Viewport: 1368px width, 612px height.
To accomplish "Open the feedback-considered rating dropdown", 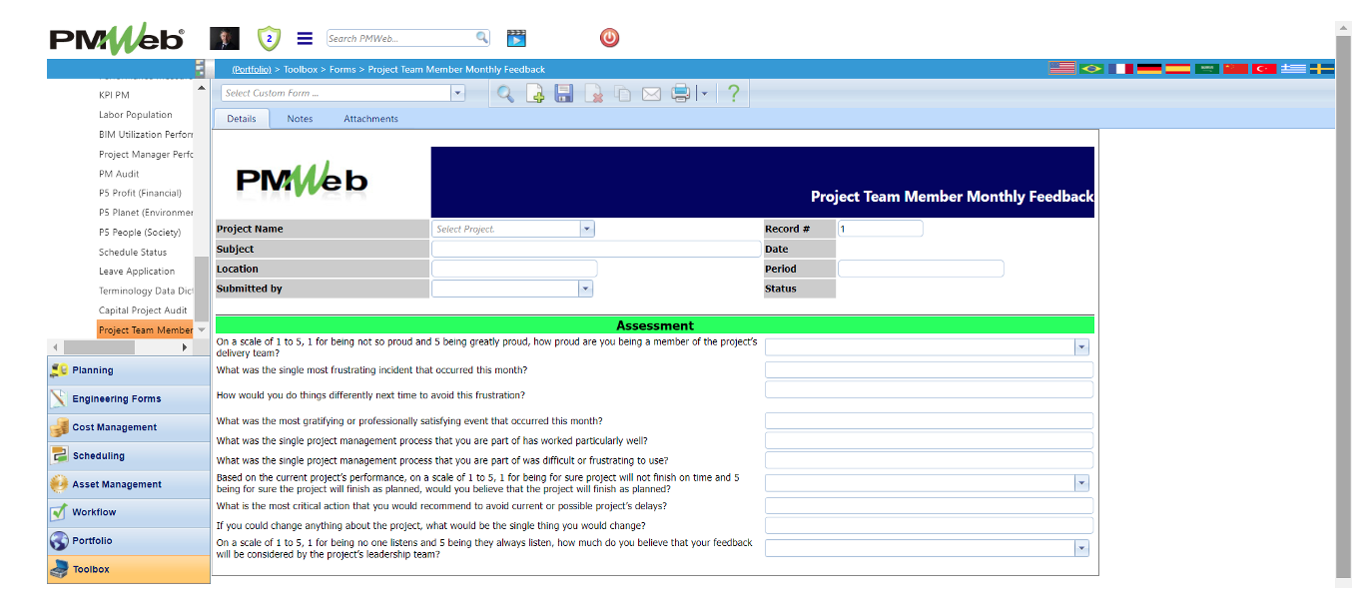I will pyautogui.click(x=1081, y=548).
